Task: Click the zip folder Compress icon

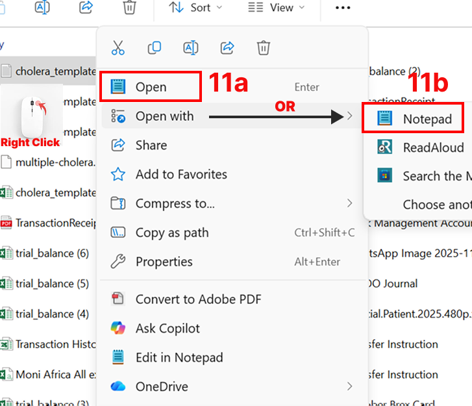Action: pyautogui.click(x=118, y=203)
